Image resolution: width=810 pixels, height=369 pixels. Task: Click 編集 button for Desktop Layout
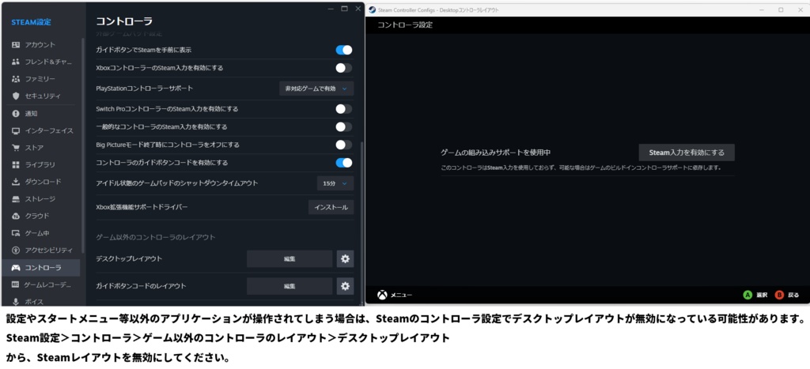[x=290, y=258]
